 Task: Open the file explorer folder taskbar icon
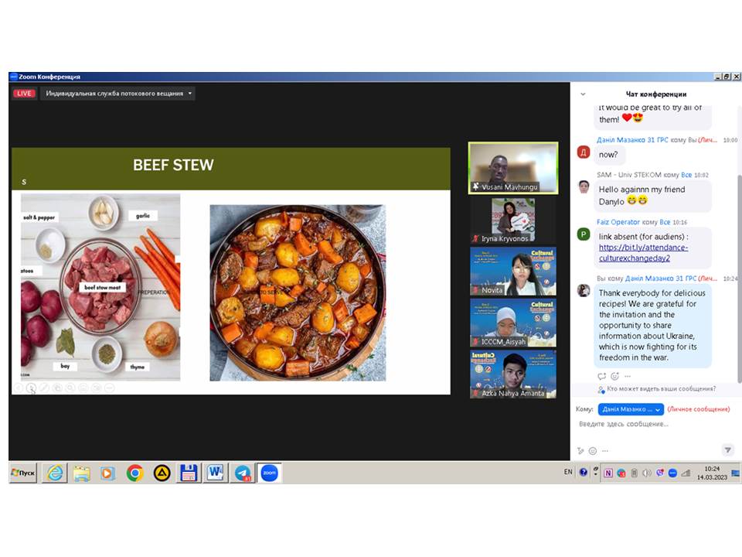(x=81, y=473)
